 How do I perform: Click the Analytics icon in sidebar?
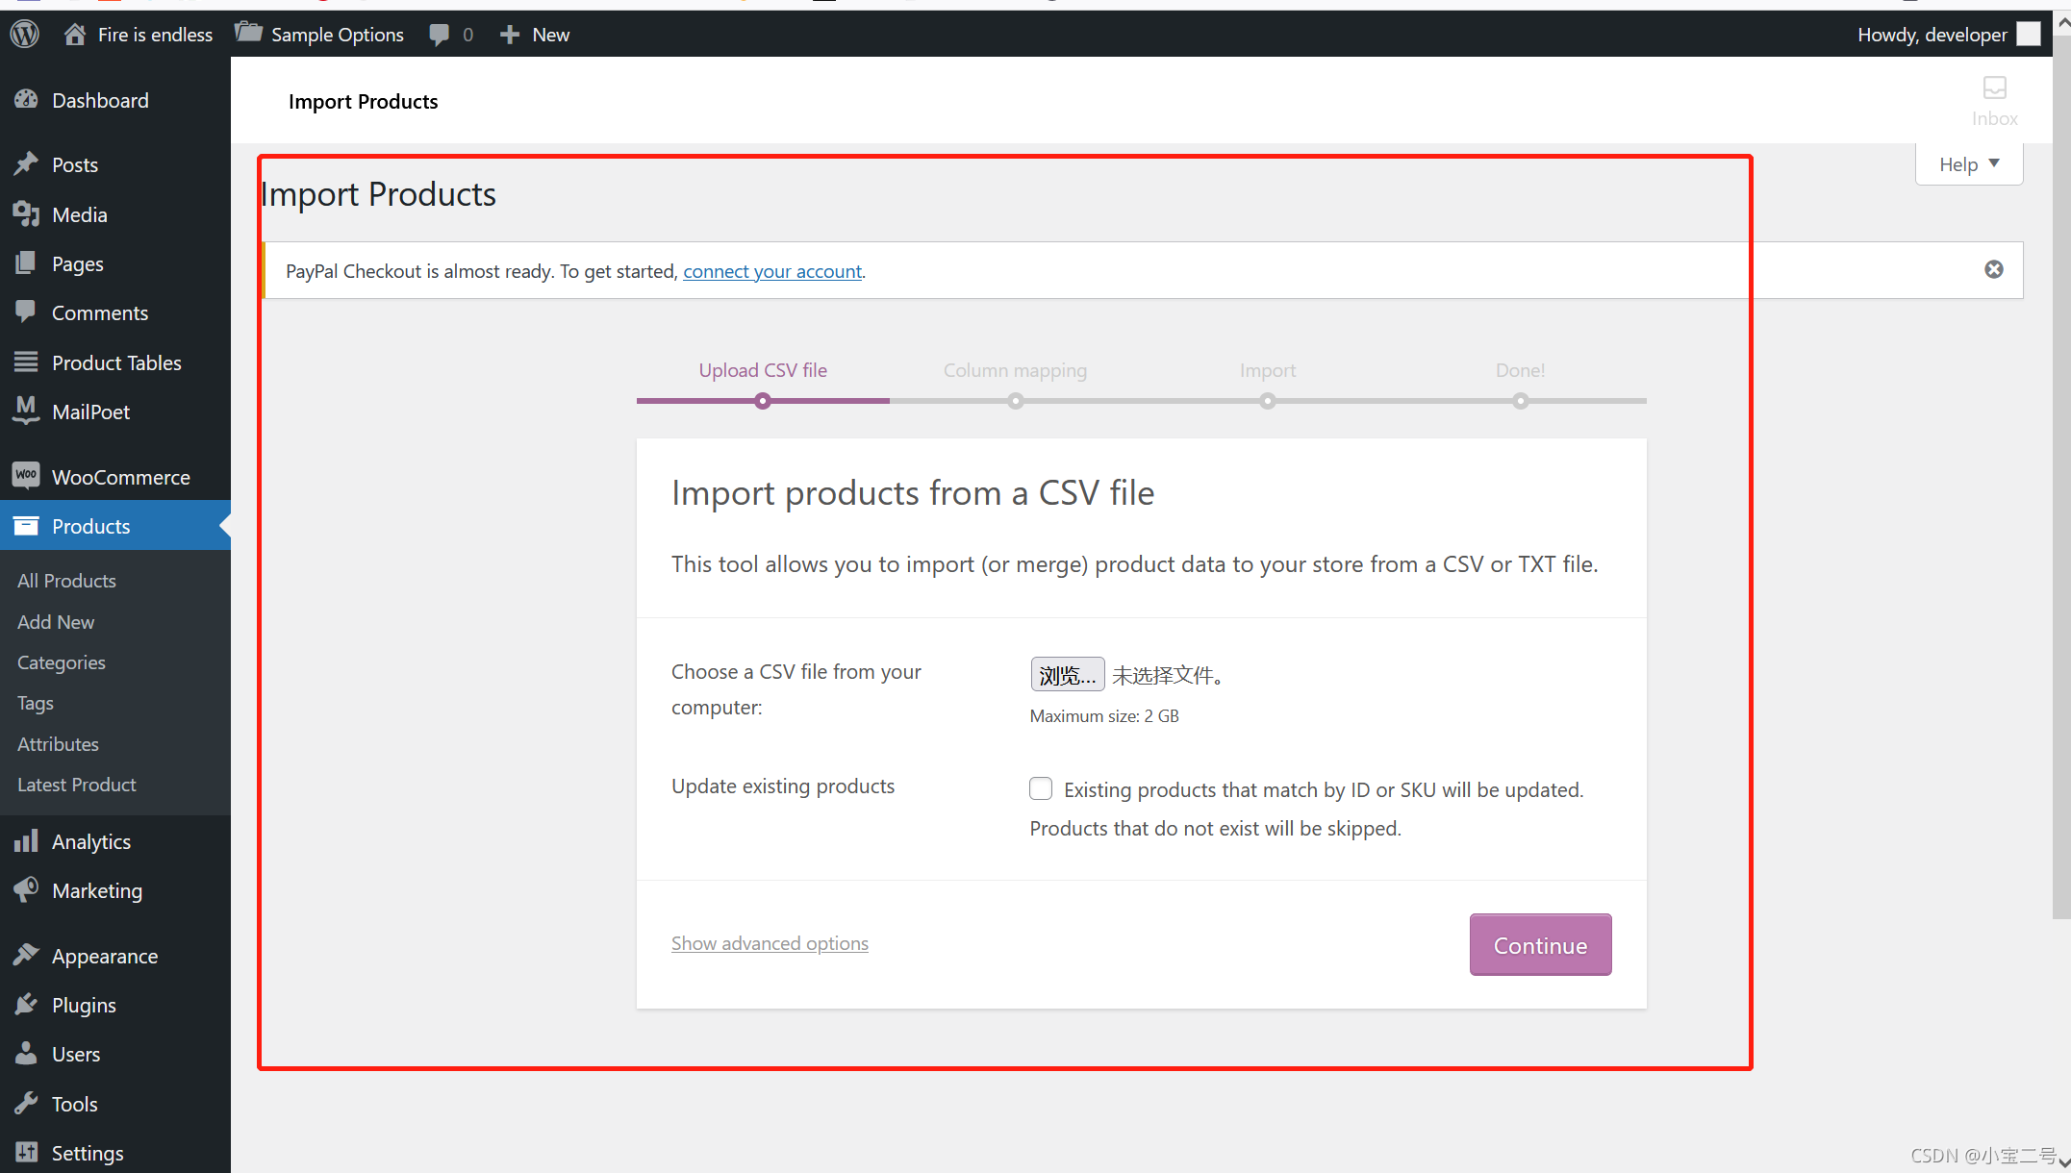(x=24, y=840)
